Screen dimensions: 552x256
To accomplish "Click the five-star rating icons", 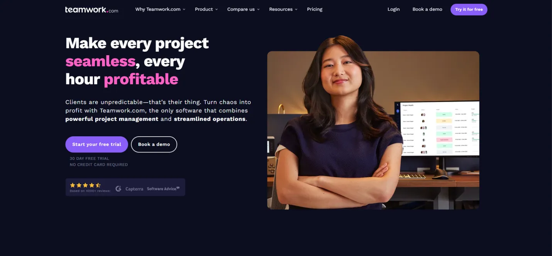I will [85, 185].
